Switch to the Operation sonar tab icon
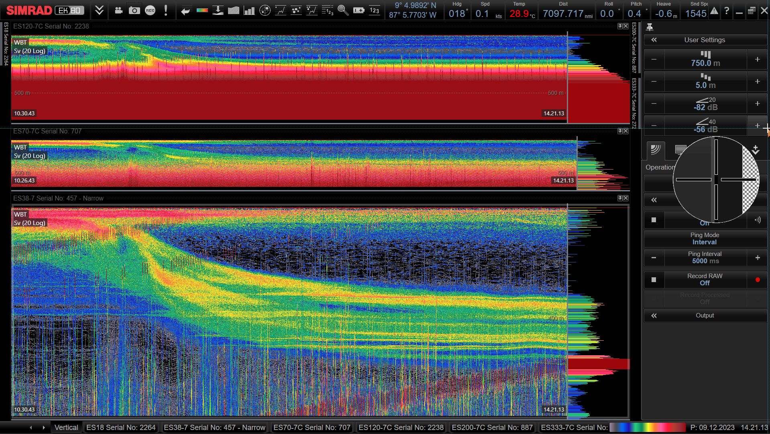The image size is (770, 434). [656, 150]
